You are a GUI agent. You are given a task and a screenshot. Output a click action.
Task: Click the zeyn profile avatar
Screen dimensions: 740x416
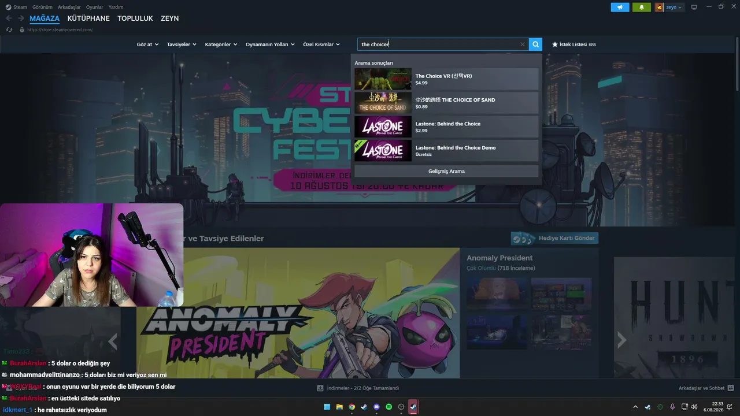[659, 7]
